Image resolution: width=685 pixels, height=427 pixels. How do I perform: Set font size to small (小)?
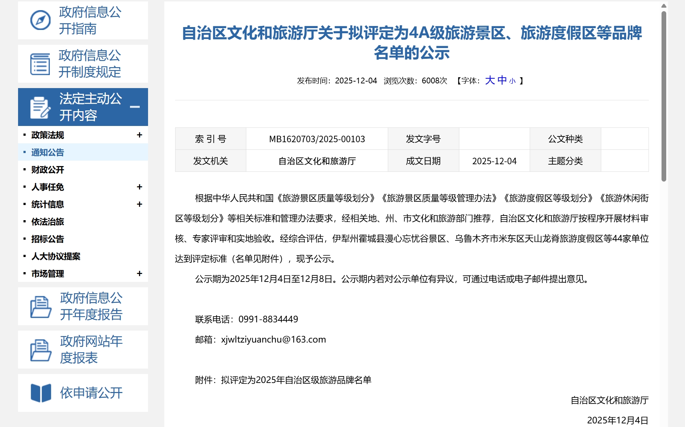512,81
